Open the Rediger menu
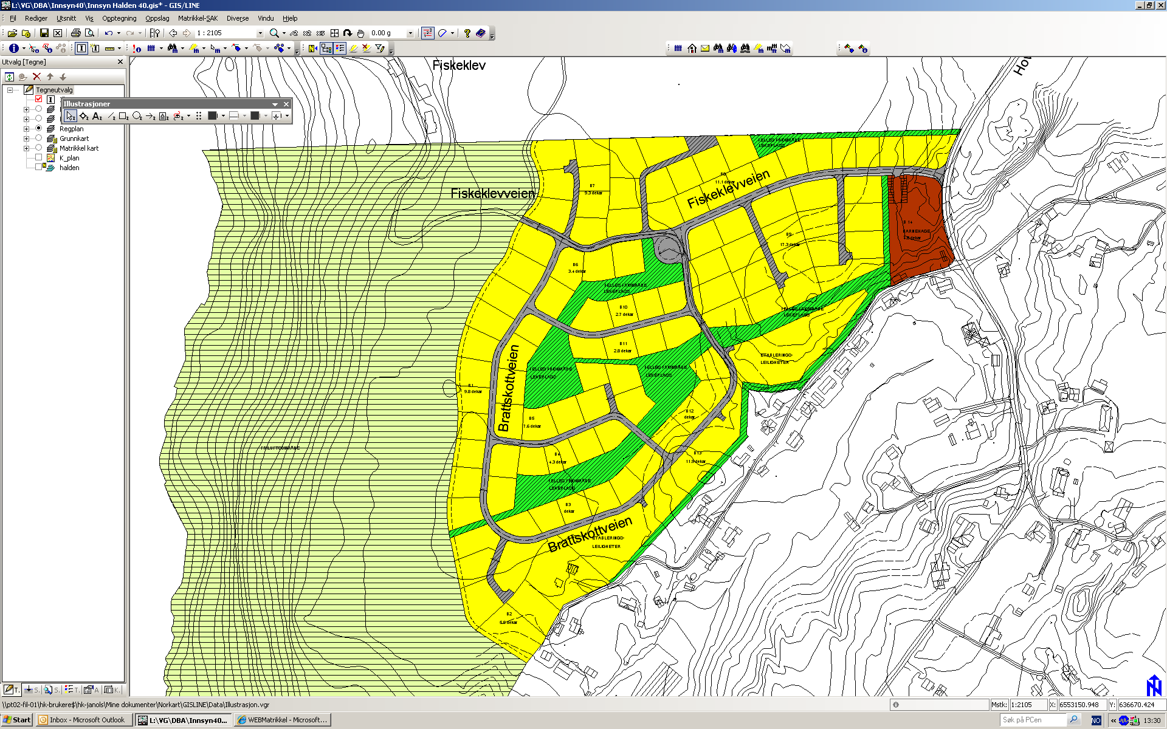 coord(36,18)
